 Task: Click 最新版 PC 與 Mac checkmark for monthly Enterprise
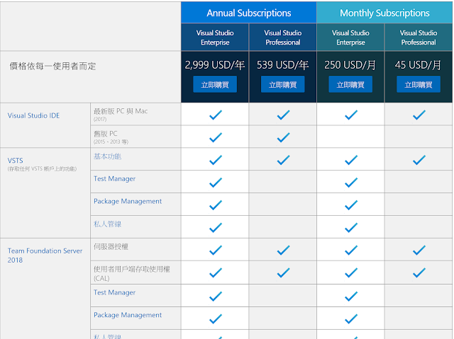pos(351,115)
